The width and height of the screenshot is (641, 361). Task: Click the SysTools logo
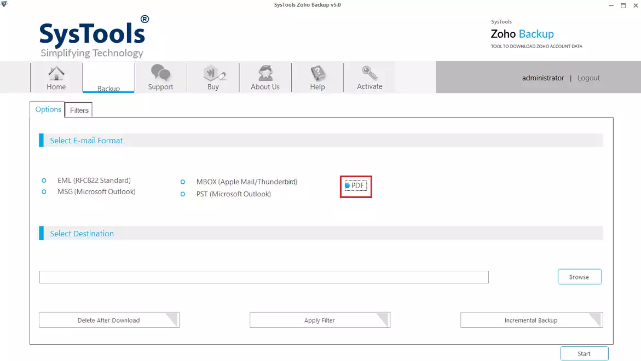(x=94, y=37)
